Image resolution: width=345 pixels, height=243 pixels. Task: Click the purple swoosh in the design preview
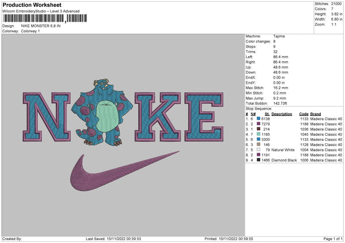[125, 171]
